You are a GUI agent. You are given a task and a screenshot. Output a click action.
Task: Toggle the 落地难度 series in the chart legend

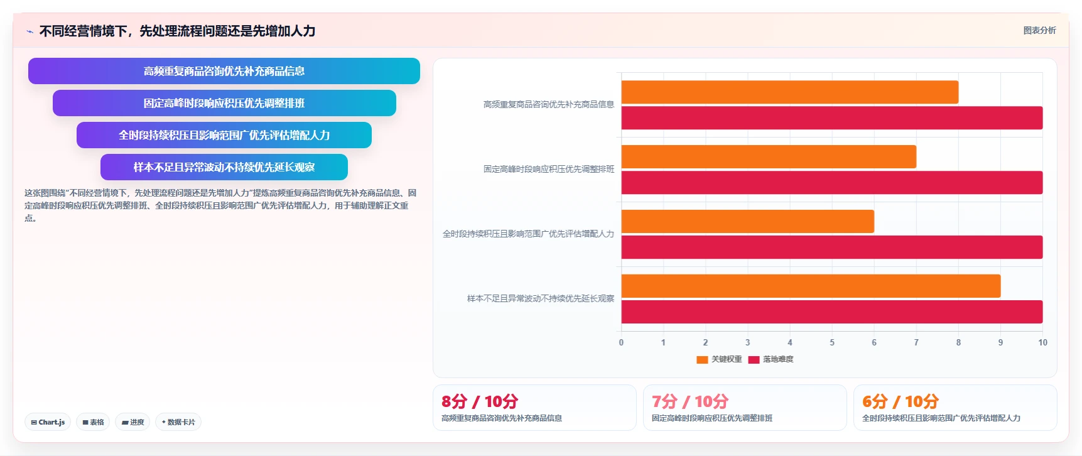coord(771,359)
